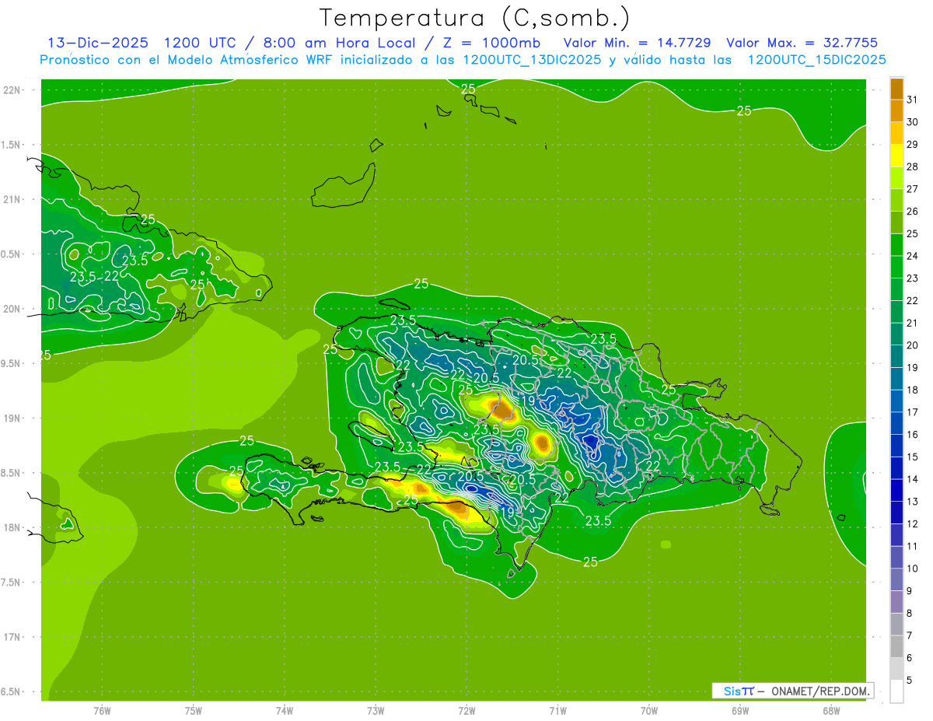Click the '68W' longitude axis label
Viewport: 933px width, 721px height.
click(831, 710)
